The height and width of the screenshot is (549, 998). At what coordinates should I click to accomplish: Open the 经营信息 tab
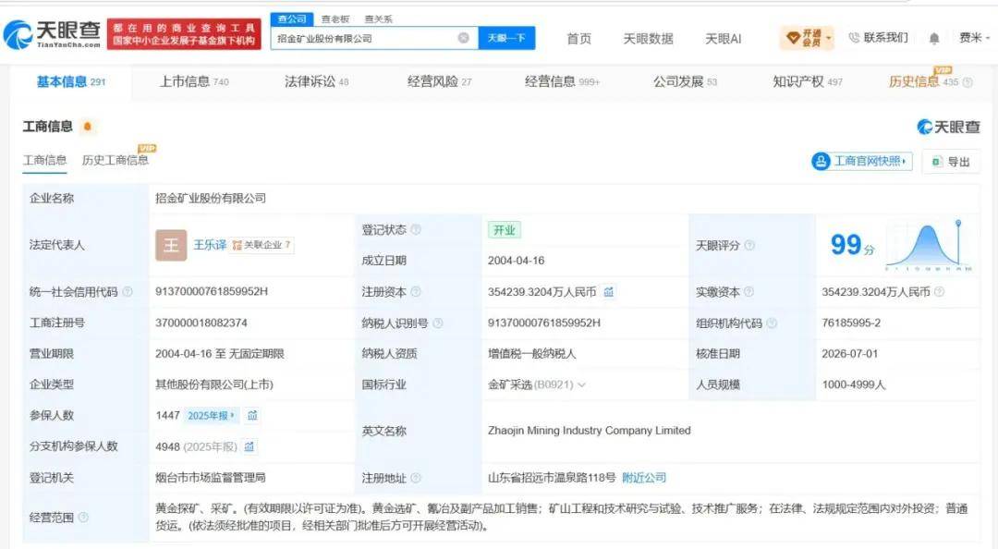pyautogui.click(x=562, y=81)
